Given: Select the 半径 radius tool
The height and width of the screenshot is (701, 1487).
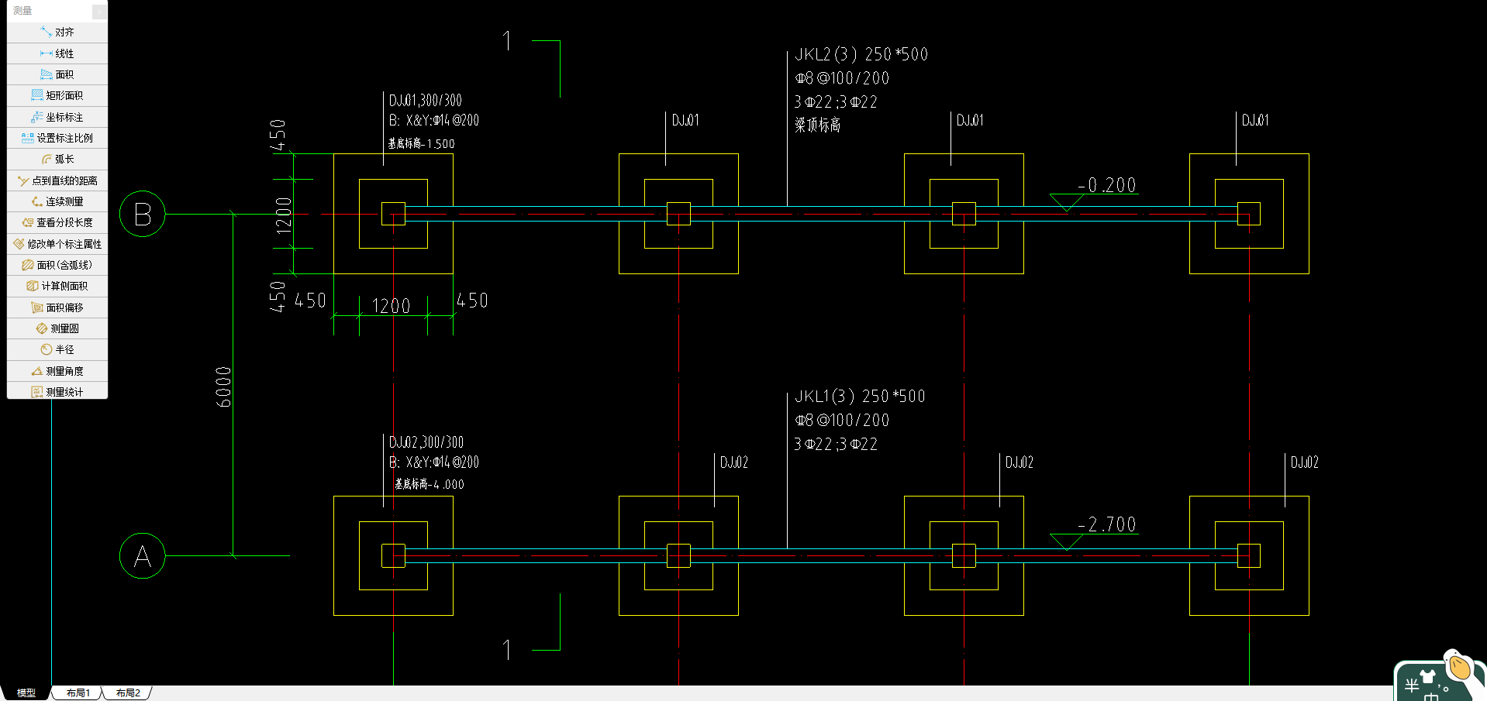Looking at the screenshot, I should pyautogui.click(x=57, y=349).
